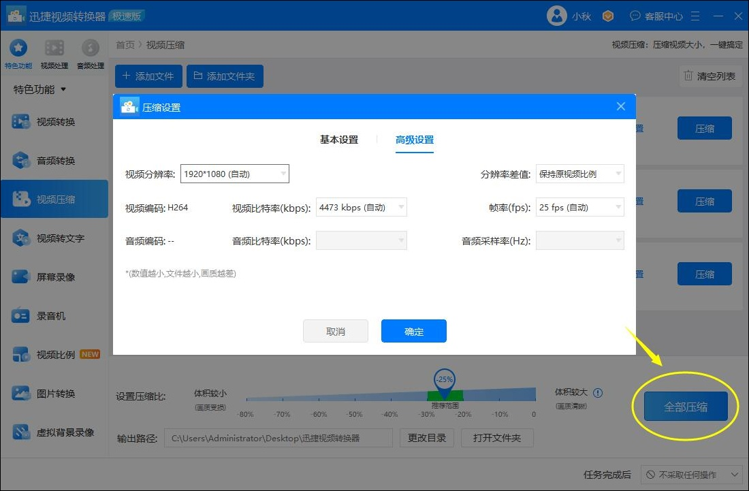Image resolution: width=749 pixels, height=491 pixels.
Task: Close the 压缩设置 dialog
Action: (620, 106)
